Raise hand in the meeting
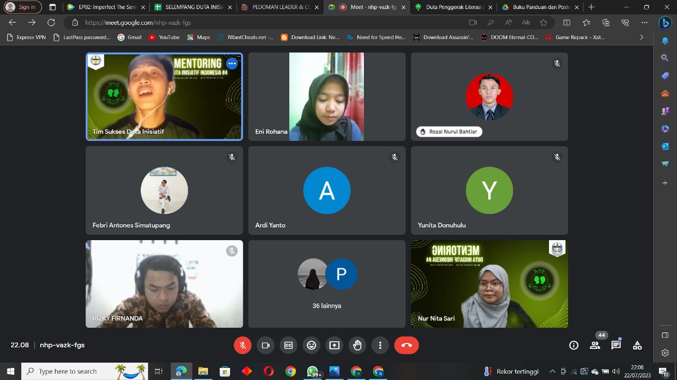 [357, 345]
